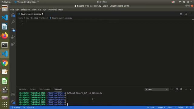Create a new terminal with plus icon
Image resolution: width=194 pixels, height=109 pixels.
pyautogui.click(x=172, y=89)
